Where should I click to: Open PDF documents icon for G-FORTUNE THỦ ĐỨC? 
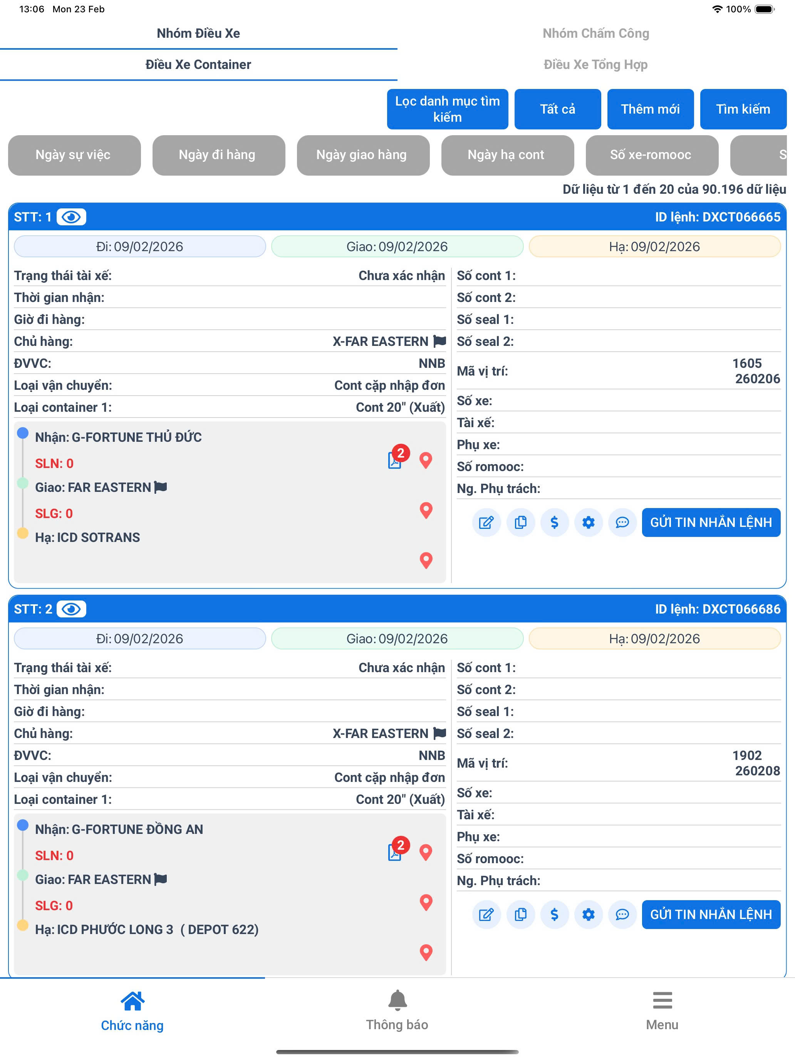coord(395,460)
